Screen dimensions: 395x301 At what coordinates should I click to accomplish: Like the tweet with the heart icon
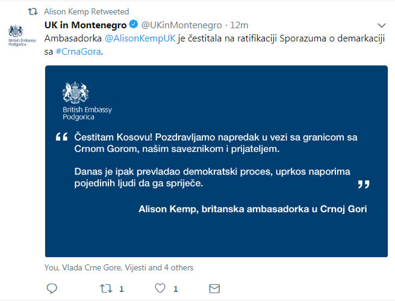point(160,288)
